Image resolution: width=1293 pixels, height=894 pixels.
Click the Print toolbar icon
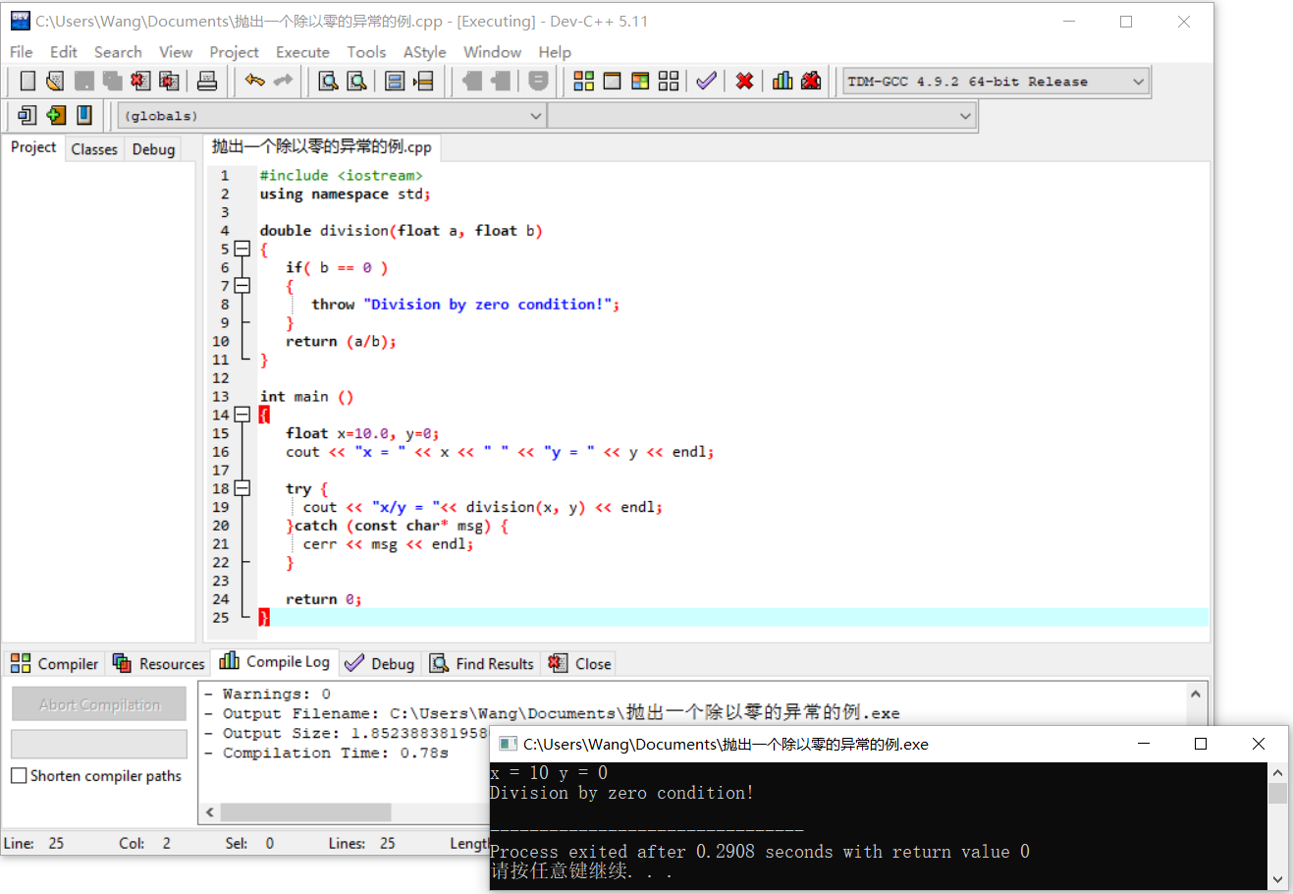pos(207,81)
